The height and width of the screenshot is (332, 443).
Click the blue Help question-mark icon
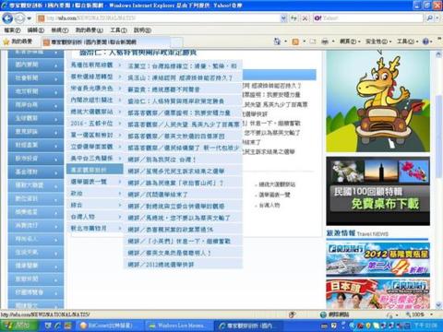tap(425, 41)
